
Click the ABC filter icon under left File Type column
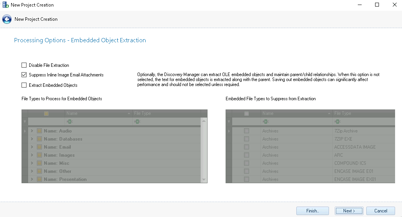click(x=137, y=122)
